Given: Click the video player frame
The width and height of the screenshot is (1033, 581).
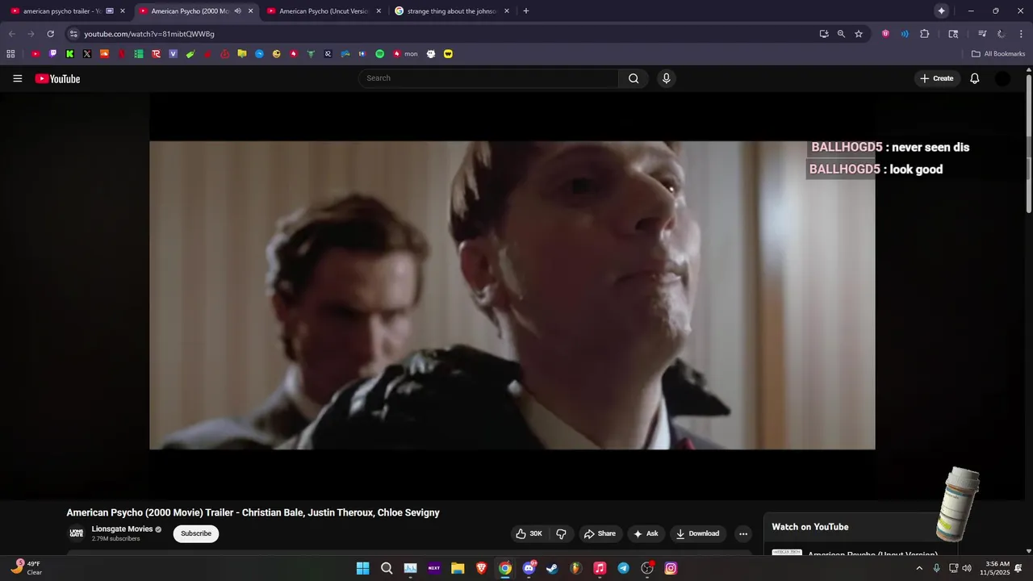Looking at the screenshot, I should [512, 295].
